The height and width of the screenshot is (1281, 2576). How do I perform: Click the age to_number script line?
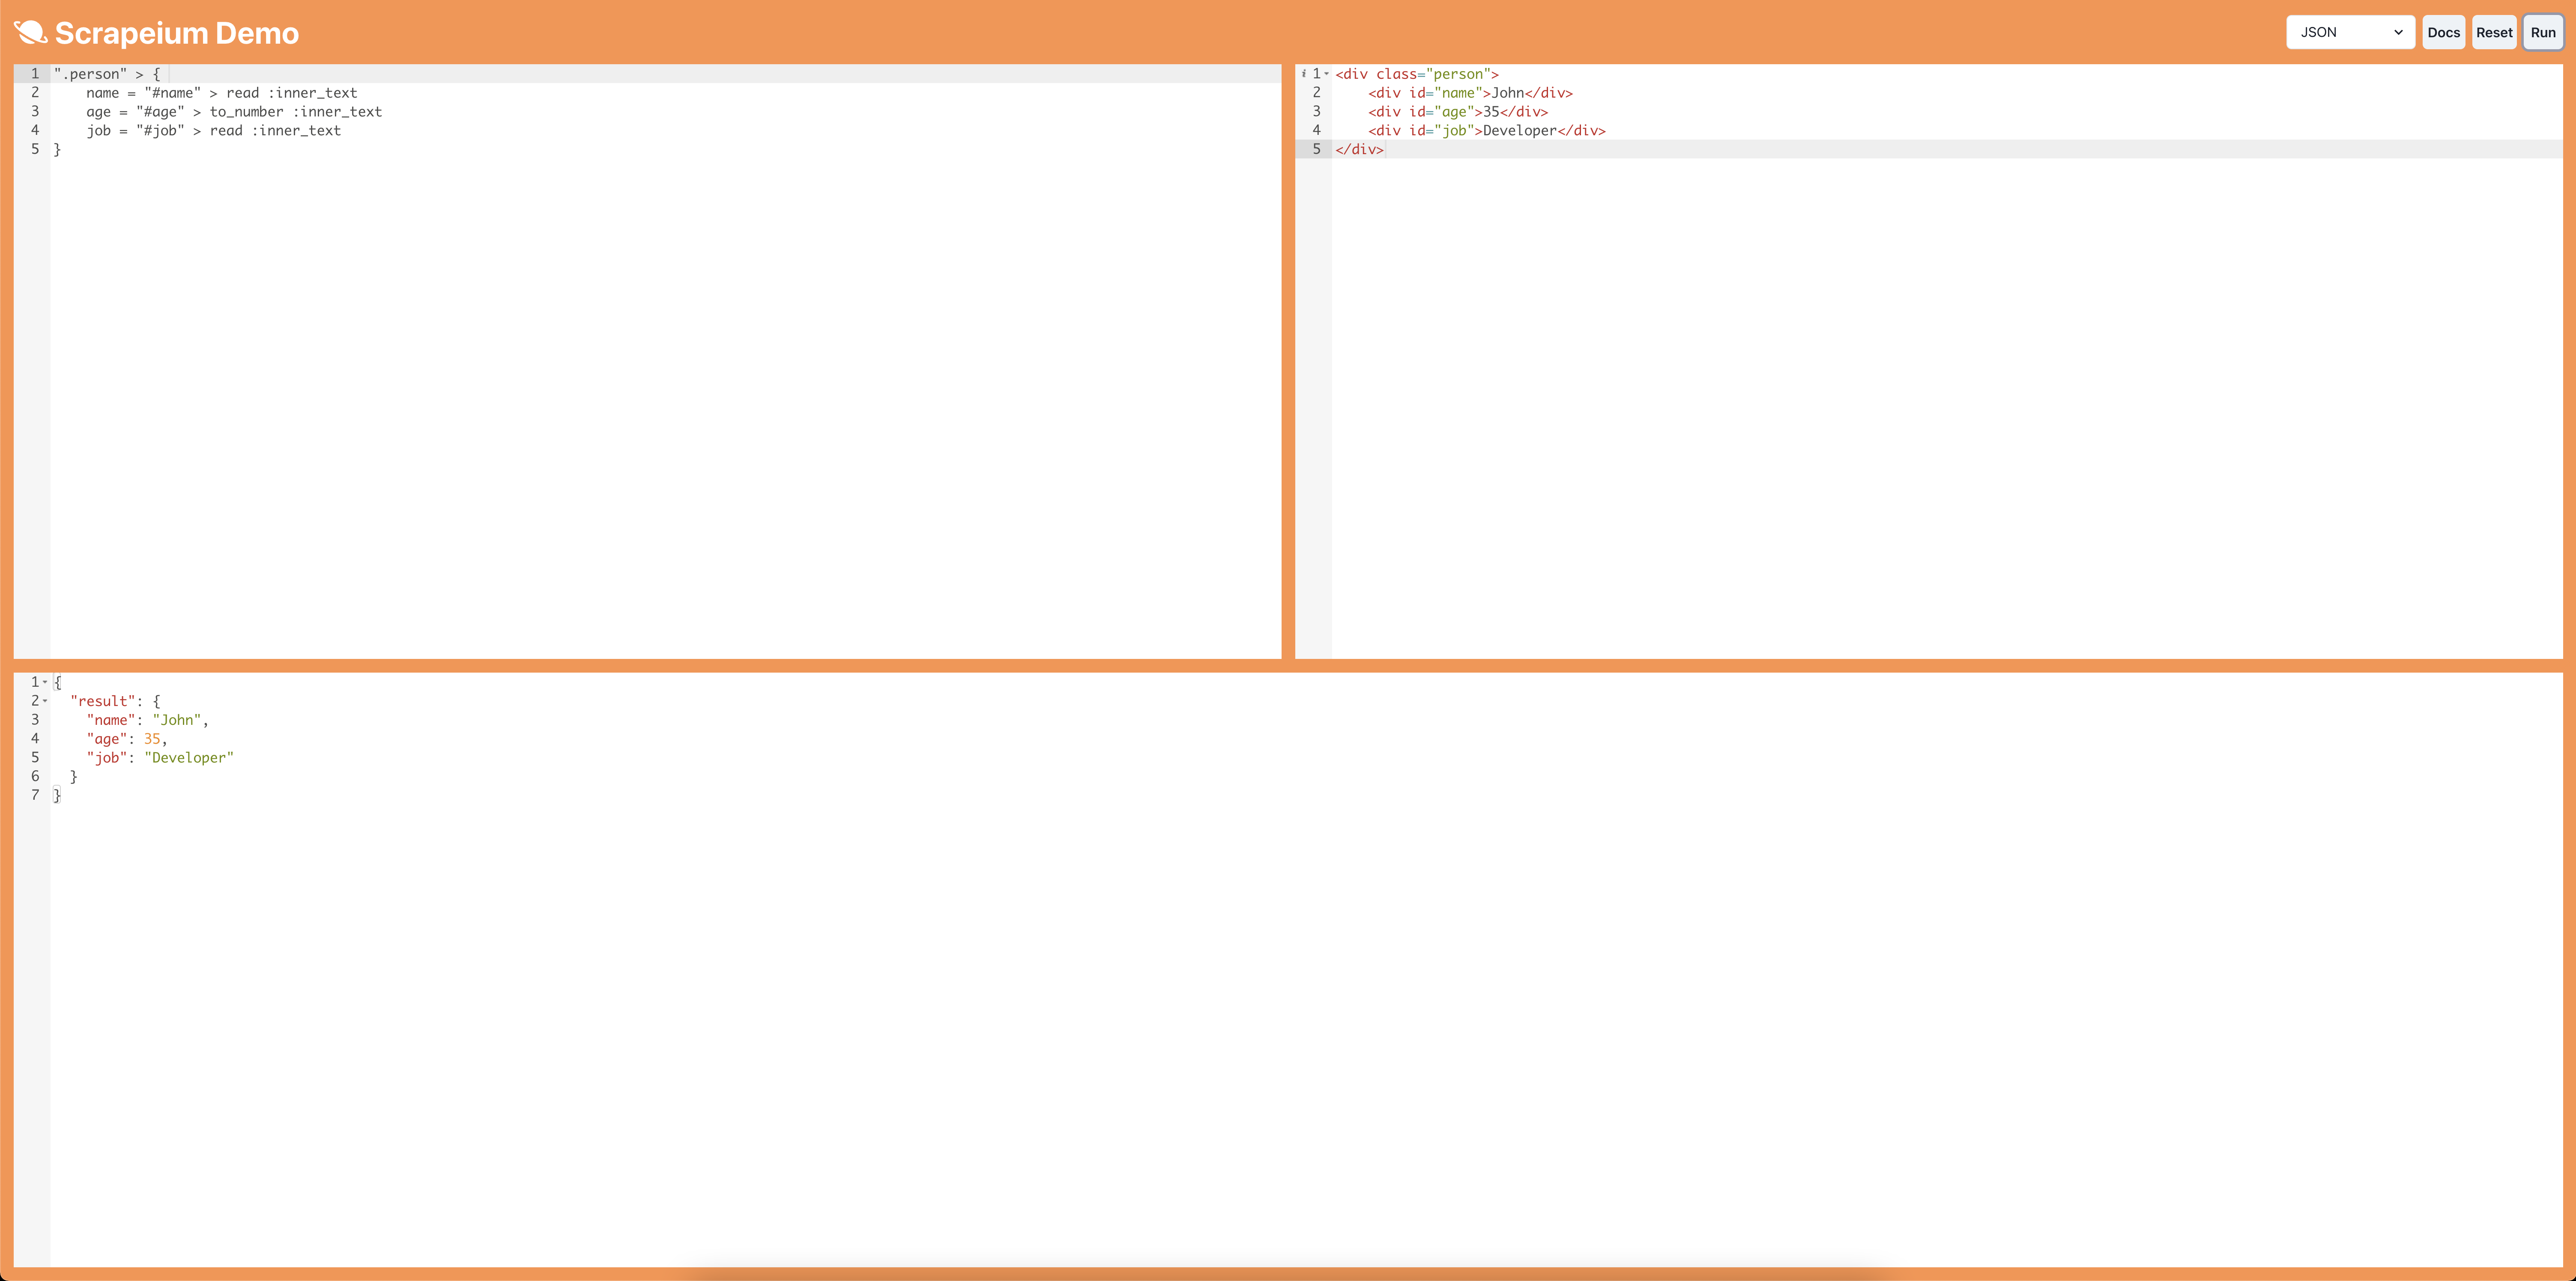(234, 112)
